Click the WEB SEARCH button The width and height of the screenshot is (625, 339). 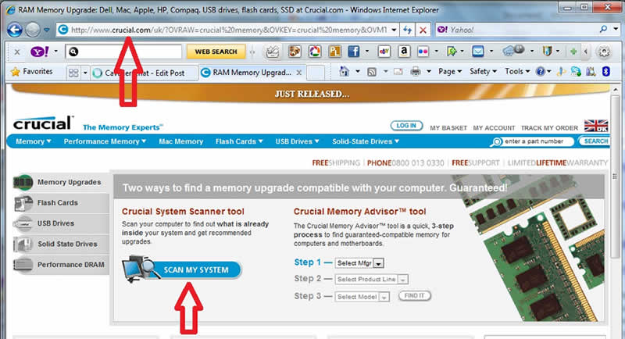coord(216,52)
